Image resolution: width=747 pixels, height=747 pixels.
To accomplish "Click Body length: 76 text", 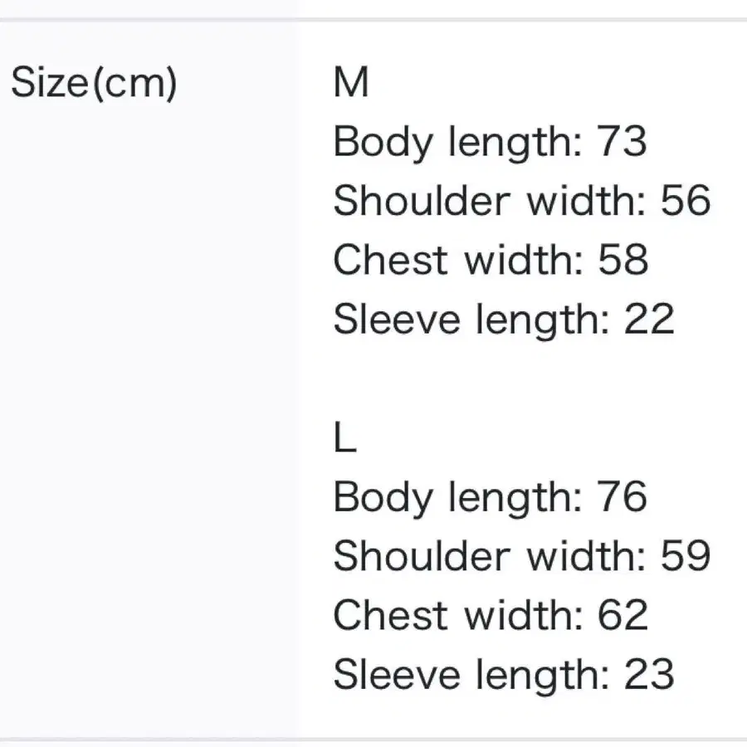I will (491, 498).
